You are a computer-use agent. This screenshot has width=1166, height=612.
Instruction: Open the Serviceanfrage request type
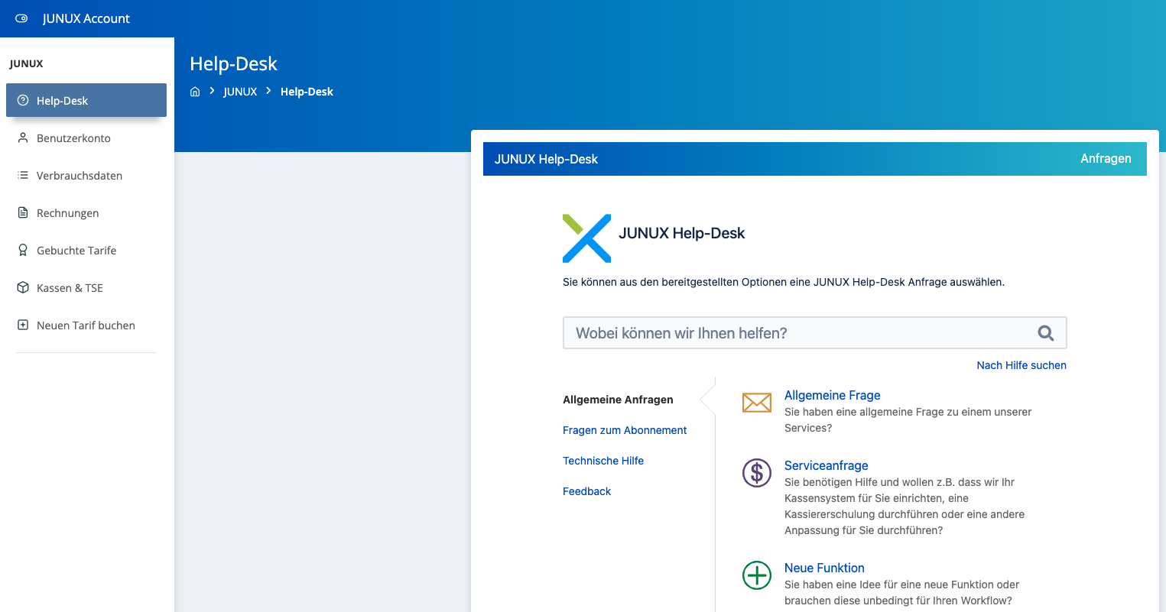click(x=826, y=465)
